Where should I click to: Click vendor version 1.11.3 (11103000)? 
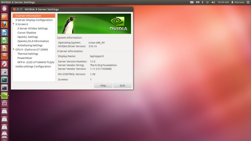(101, 69)
